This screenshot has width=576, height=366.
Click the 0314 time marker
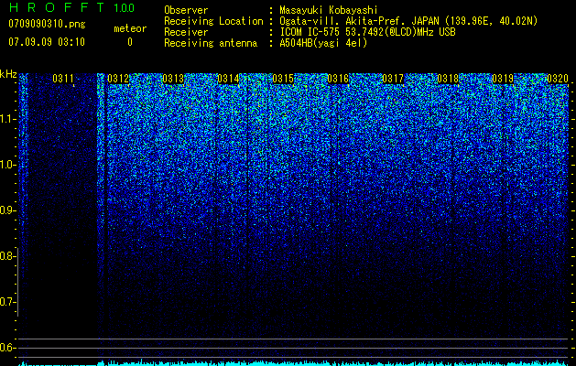coord(228,78)
